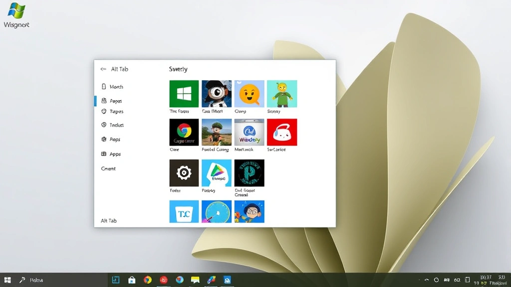Expand the Tapes section in the sidebar
The width and height of the screenshot is (511, 287).
(115, 111)
